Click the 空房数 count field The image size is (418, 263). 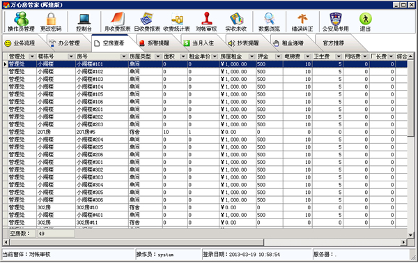click(x=56, y=234)
